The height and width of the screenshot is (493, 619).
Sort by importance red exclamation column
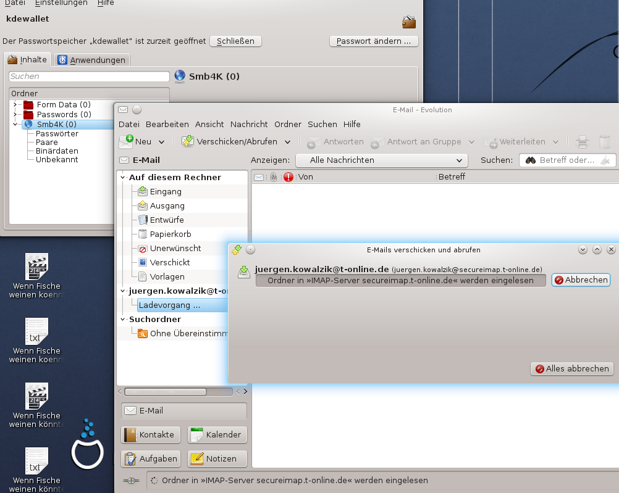288,177
